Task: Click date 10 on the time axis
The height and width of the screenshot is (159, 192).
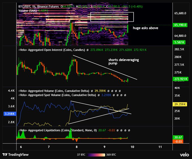Action: tap(132, 147)
